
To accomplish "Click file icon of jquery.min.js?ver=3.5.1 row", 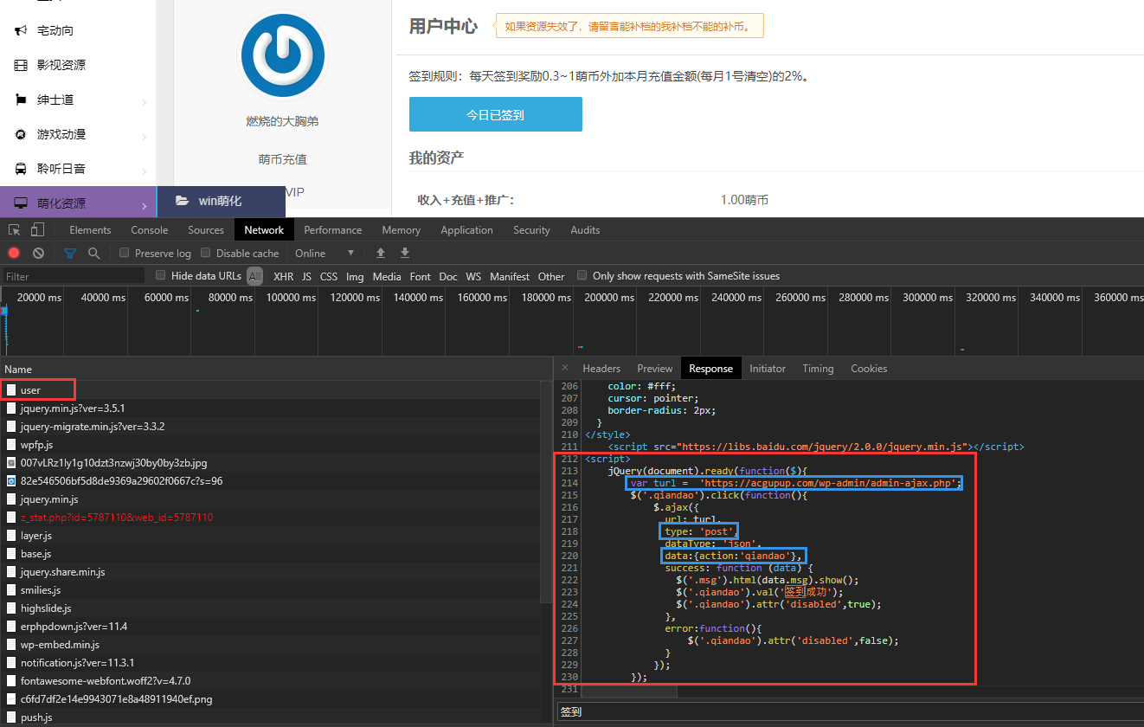I will tap(11, 408).
